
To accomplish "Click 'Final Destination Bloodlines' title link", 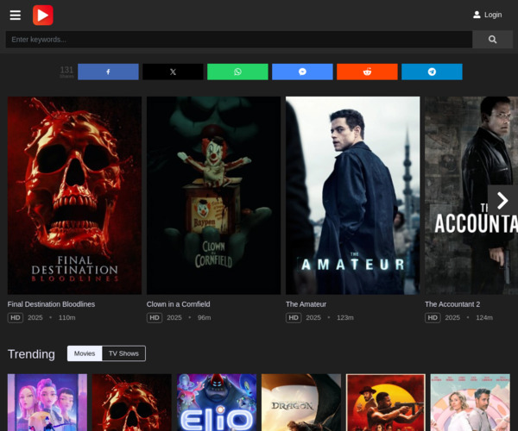I will (51, 304).
